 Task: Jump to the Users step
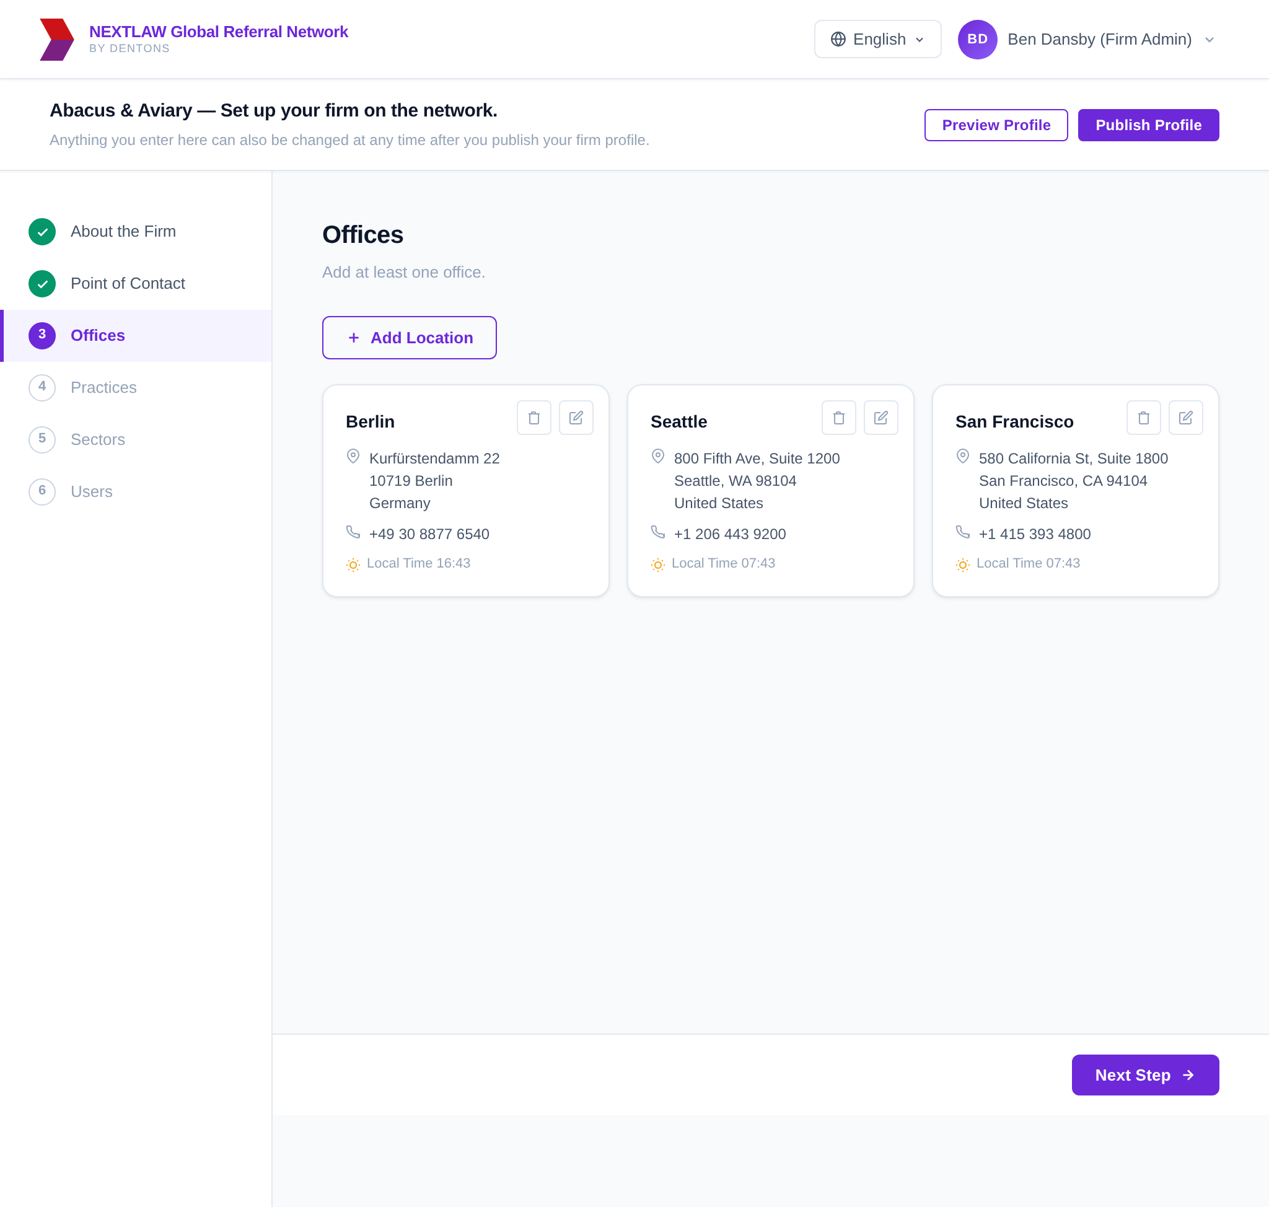point(91,492)
